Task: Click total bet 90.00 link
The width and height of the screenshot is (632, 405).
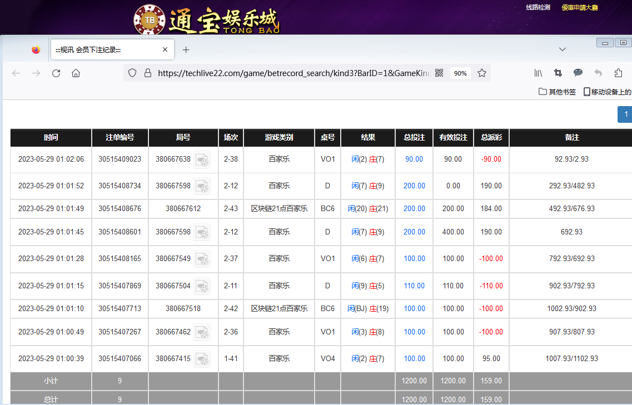Action: tap(414, 159)
